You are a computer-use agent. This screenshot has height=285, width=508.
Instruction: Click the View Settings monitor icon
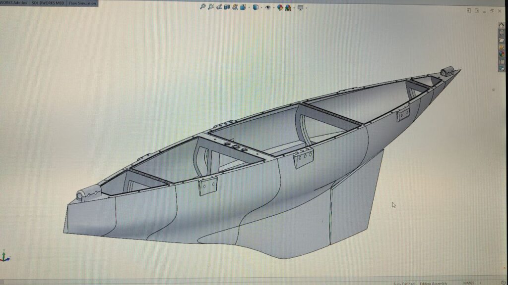tap(300, 7)
